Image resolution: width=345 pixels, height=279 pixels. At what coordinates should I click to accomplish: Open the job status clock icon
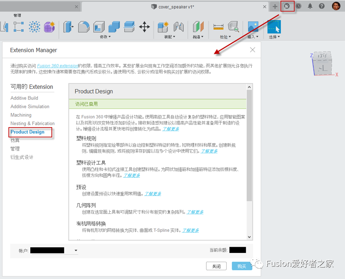tap(298, 6)
